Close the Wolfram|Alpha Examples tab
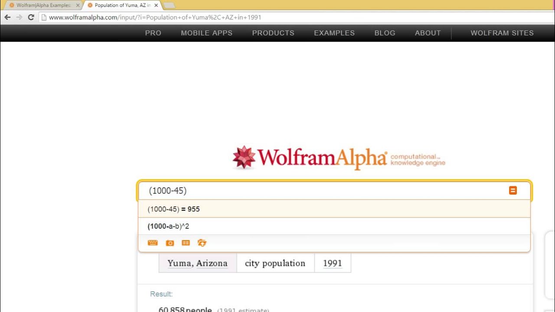This screenshot has height=312, width=555. pos(78,5)
